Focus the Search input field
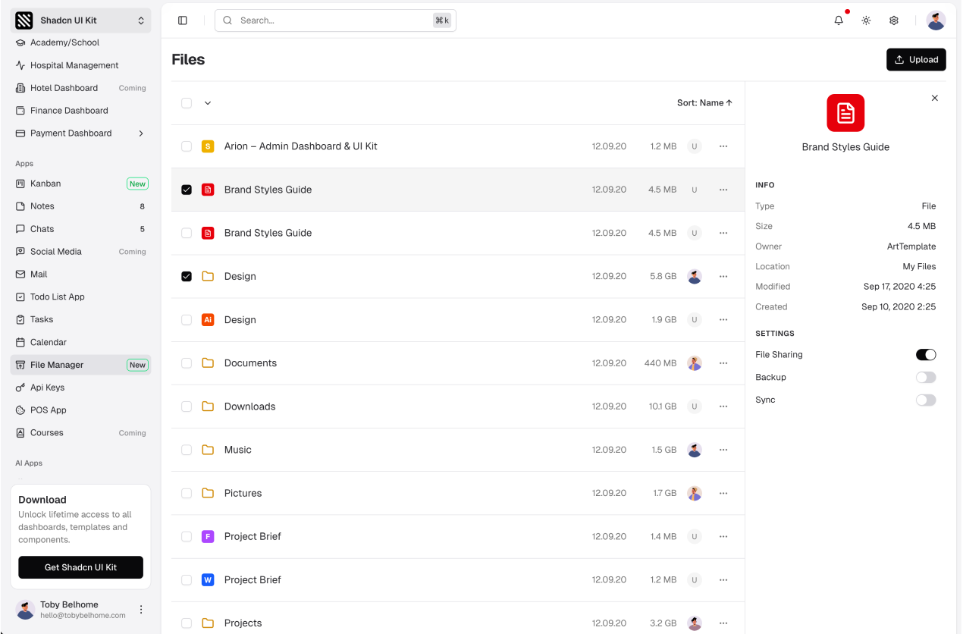Image resolution: width=963 pixels, height=634 pixels. tap(335, 20)
